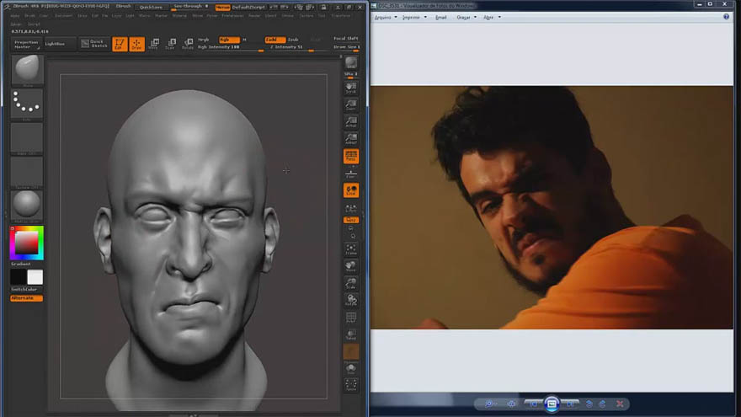Open the Preferences menu in ZBrush
The width and height of the screenshot is (741, 417).
(x=232, y=16)
